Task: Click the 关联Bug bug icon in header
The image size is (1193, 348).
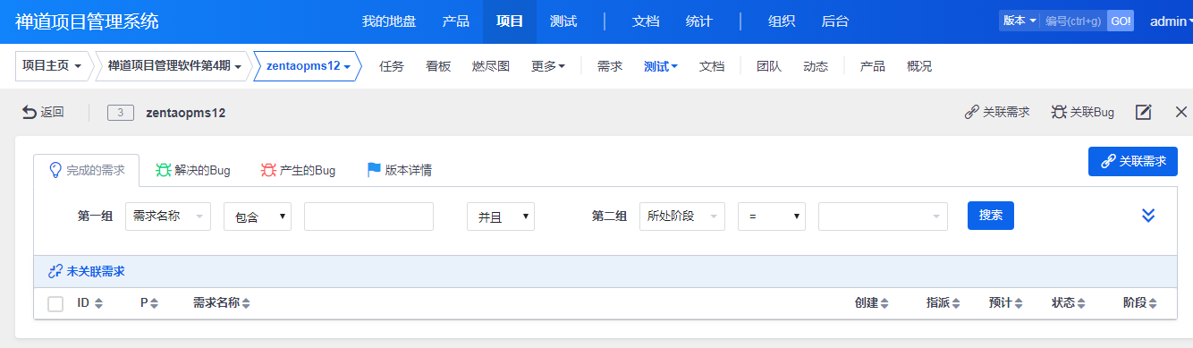Action: click(1059, 112)
